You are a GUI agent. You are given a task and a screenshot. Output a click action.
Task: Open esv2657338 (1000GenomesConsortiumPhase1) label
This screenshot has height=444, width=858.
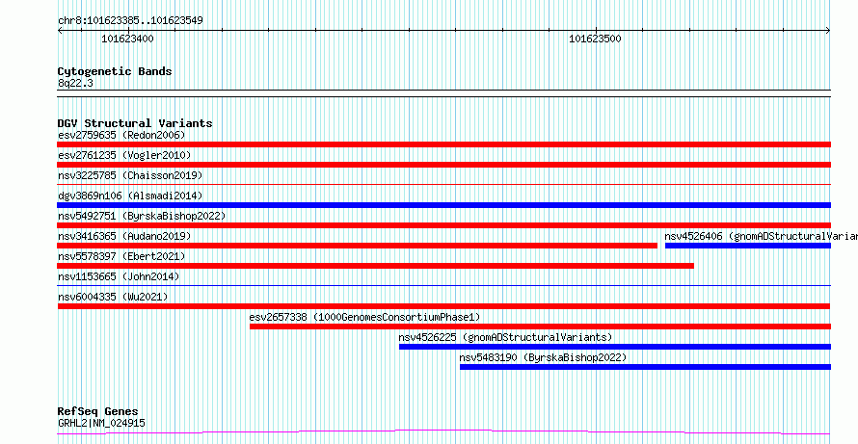tap(364, 317)
